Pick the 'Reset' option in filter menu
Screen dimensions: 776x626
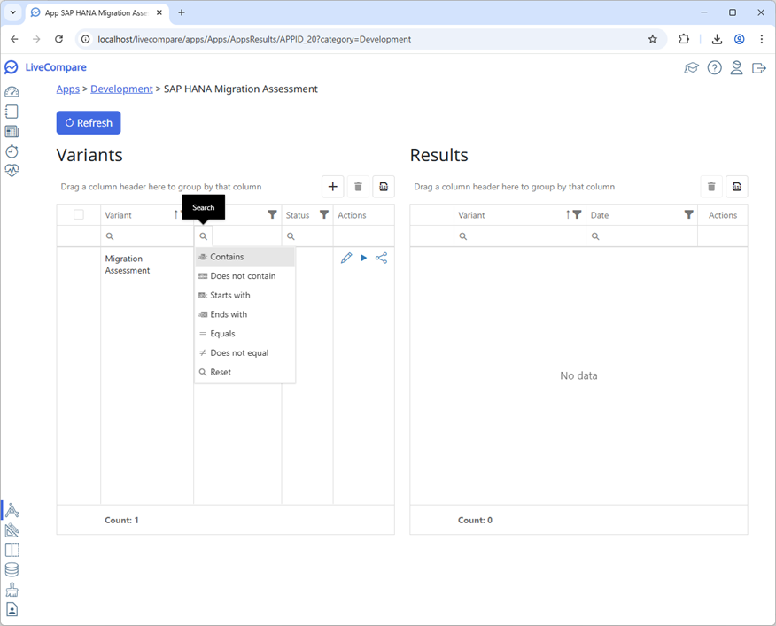pyautogui.click(x=221, y=373)
